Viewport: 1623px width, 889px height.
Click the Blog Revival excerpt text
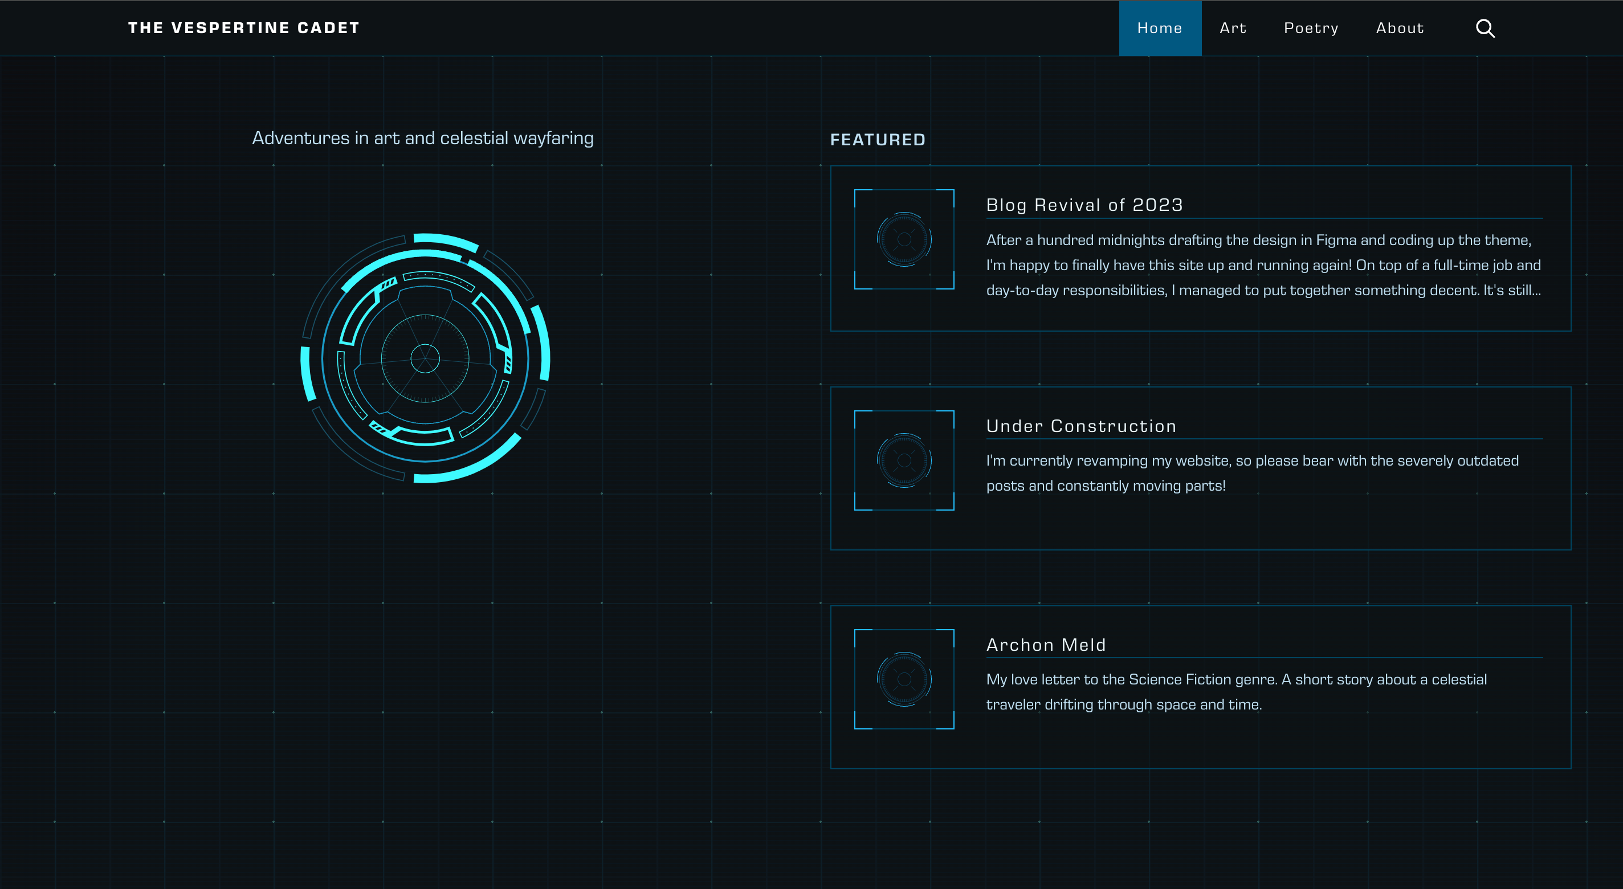click(1263, 265)
